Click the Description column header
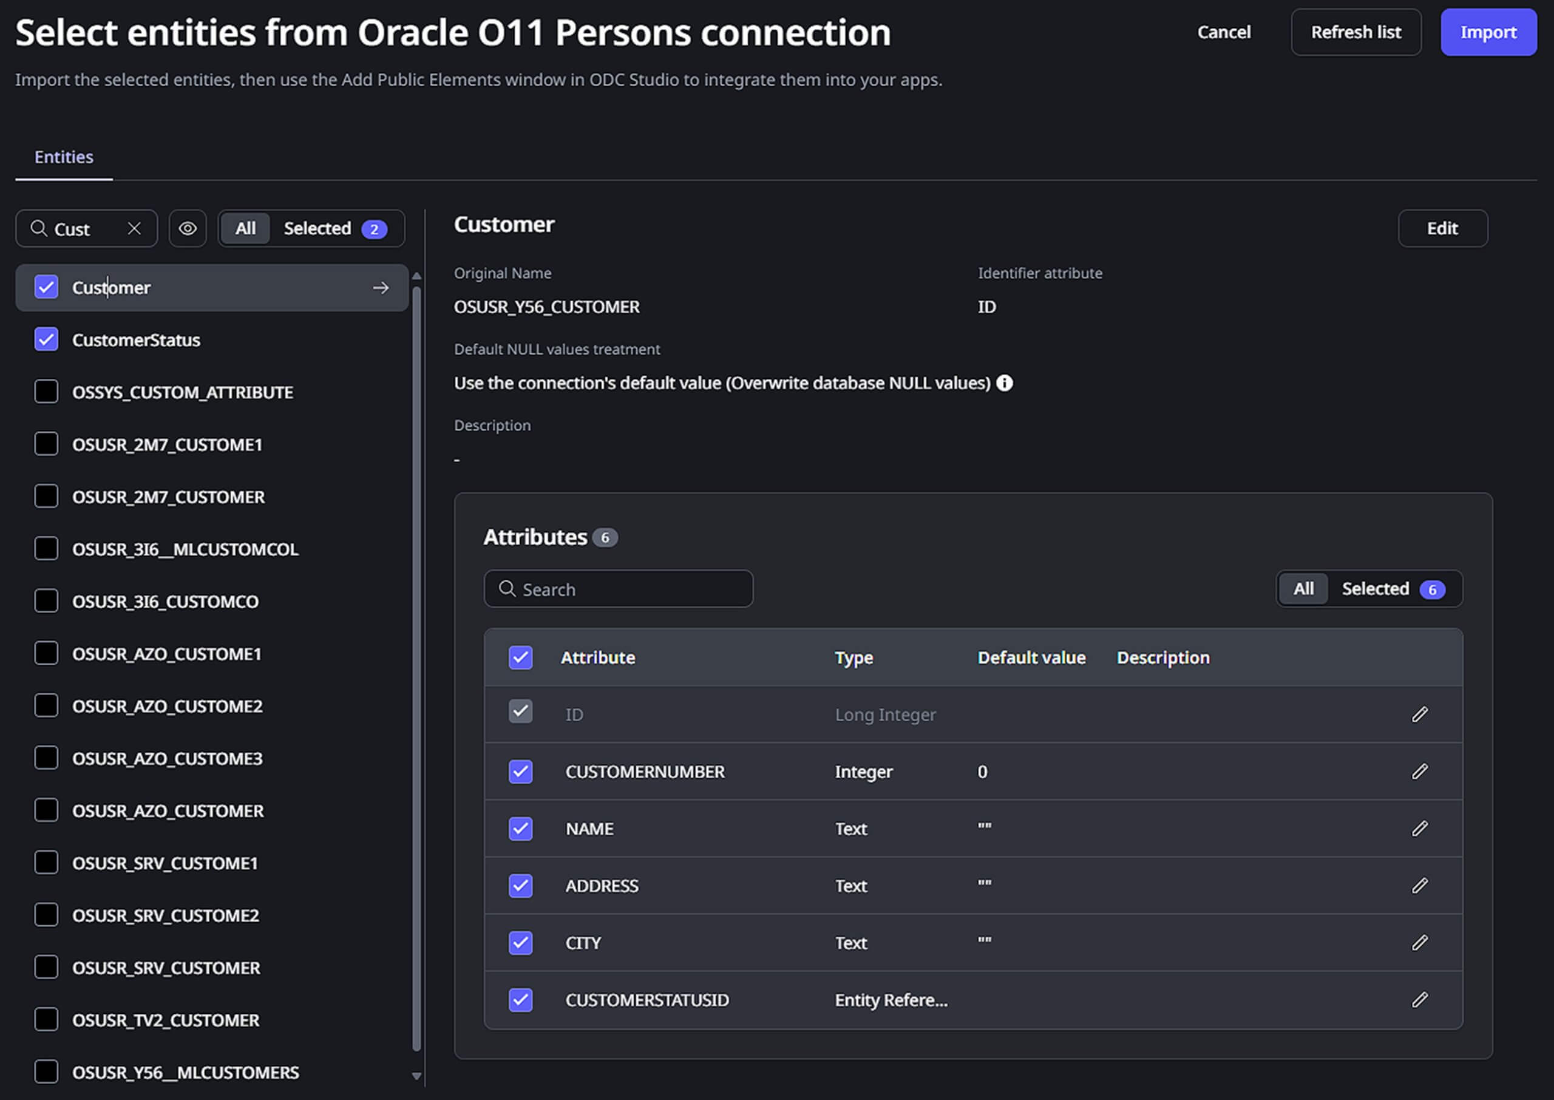Screen dimensions: 1554x1100 click(x=1162, y=659)
